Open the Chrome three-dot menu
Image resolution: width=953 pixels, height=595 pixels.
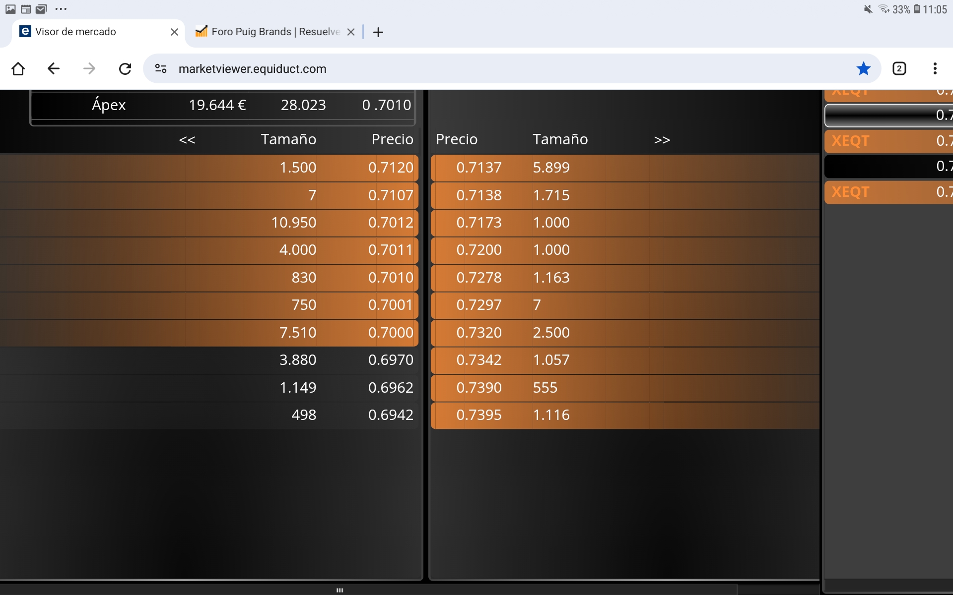(935, 68)
